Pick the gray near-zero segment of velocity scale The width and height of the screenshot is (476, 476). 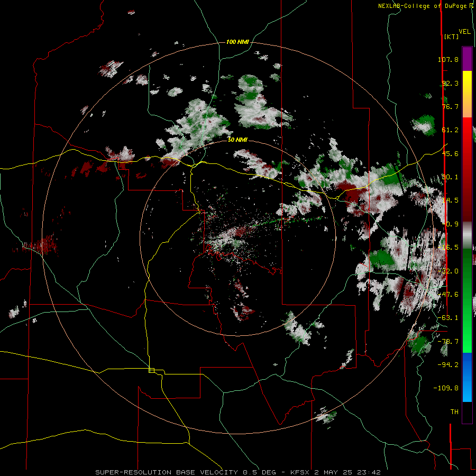click(x=467, y=235)
